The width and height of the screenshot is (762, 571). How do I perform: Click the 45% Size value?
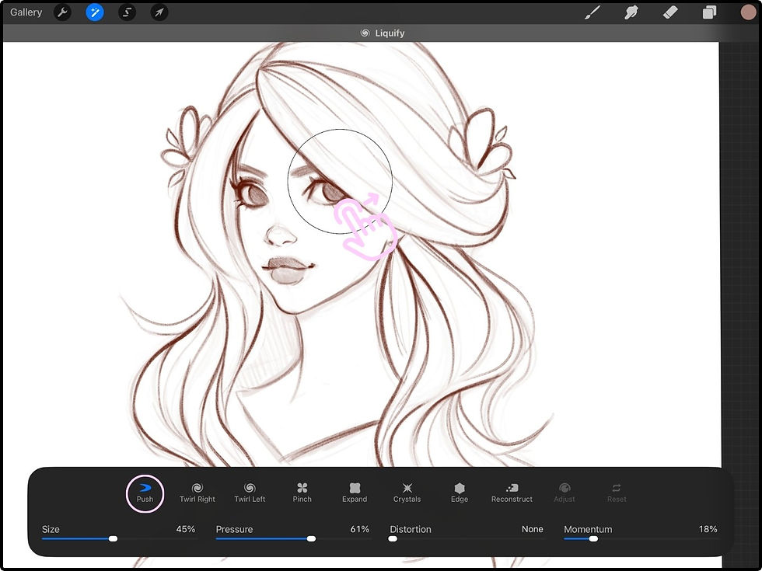point(186,529)
